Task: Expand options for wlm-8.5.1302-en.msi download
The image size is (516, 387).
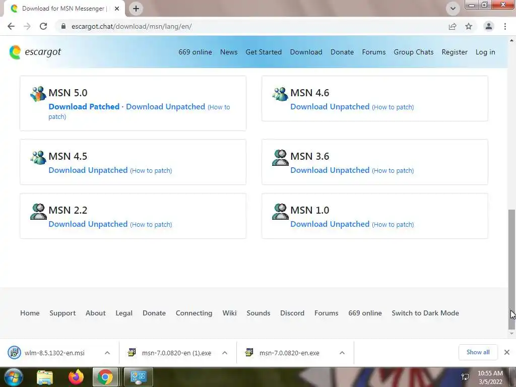Action: pos(107,353)
